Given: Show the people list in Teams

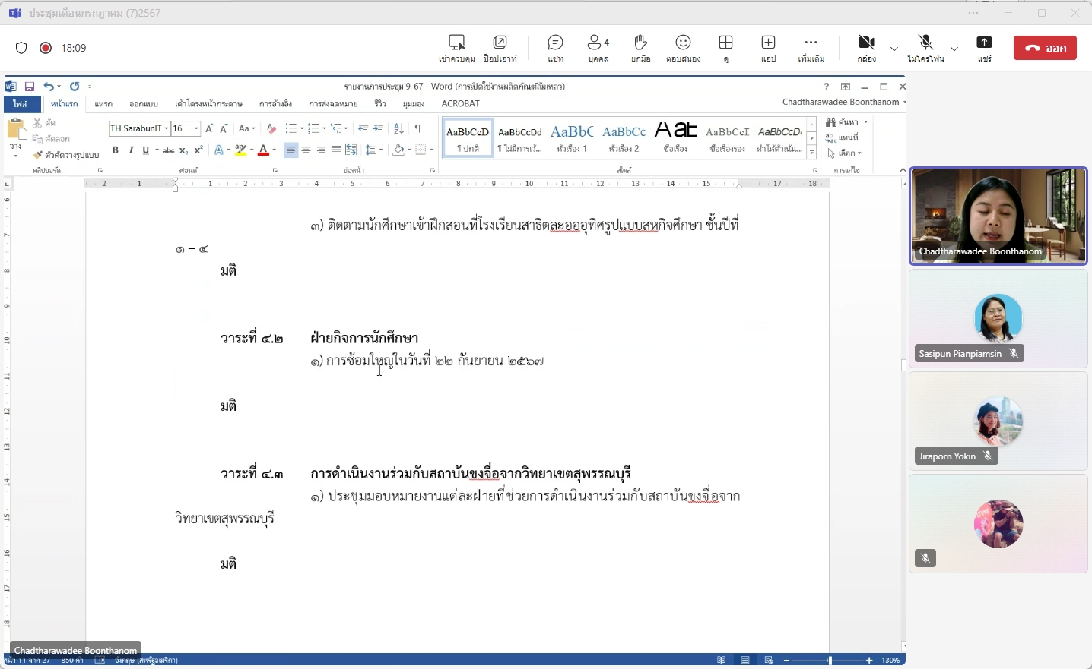Looking at the screenshot, I should click(598, 48).
